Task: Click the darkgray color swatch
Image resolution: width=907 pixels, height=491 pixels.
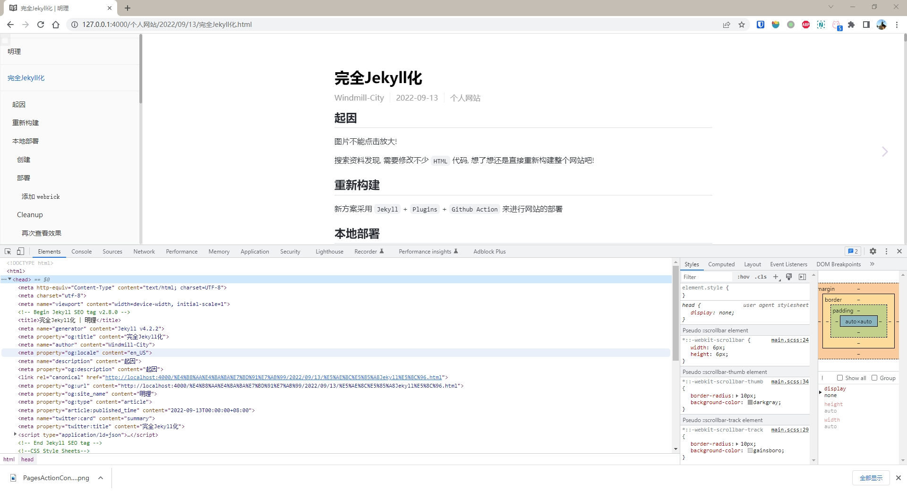Action: click(750, 403)
